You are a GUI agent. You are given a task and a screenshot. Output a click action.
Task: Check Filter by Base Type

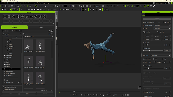pos(4,90)
